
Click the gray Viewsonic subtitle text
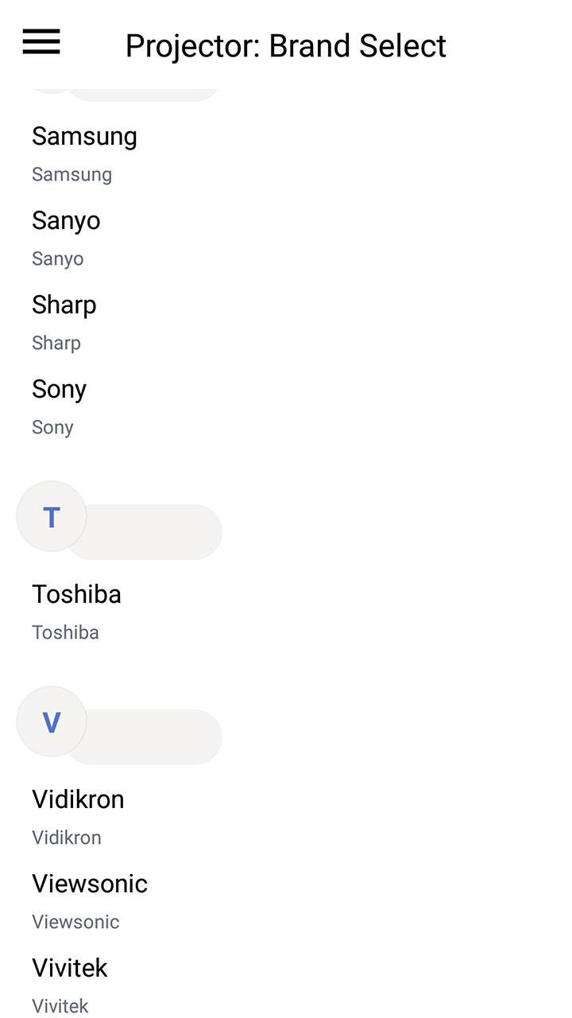click(75, 922)
